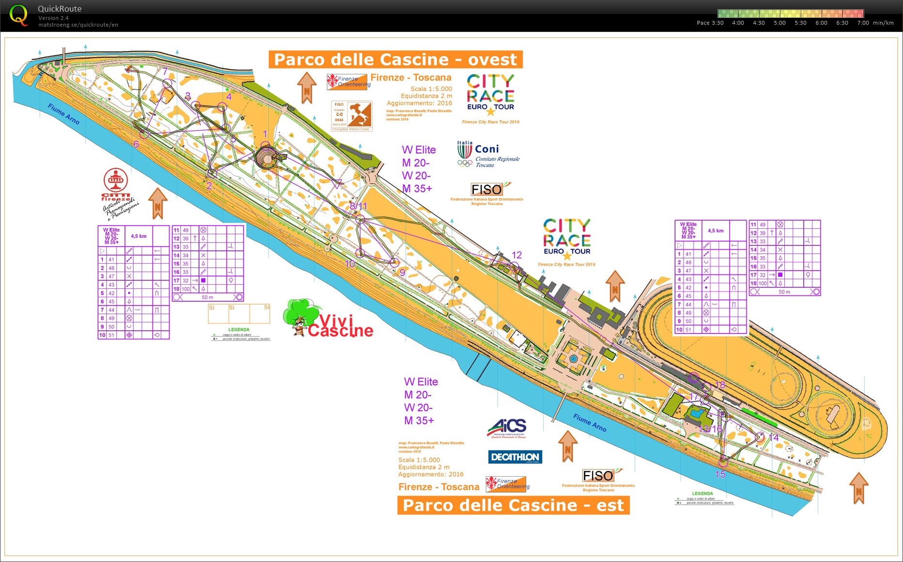Click control circle number 7 on the map
This screenshot has width=903, height=562.
(x=167, y=83)
